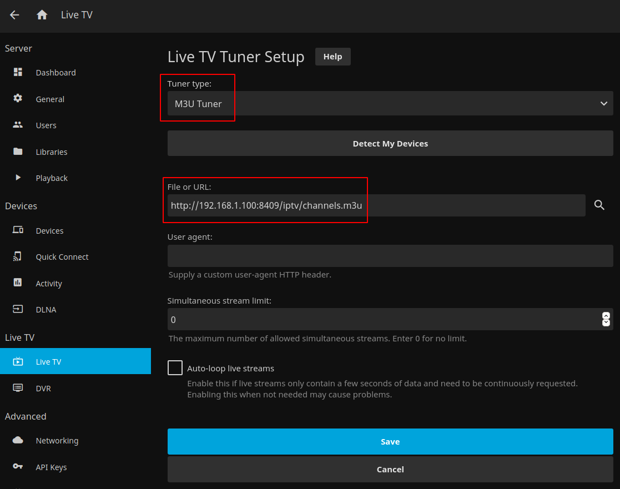Click the Help button
620x489 pixels.
click(332, 57)
